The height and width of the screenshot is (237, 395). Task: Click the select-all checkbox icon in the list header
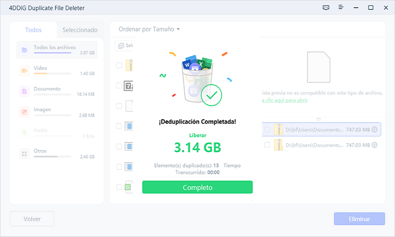coord(121,46)
